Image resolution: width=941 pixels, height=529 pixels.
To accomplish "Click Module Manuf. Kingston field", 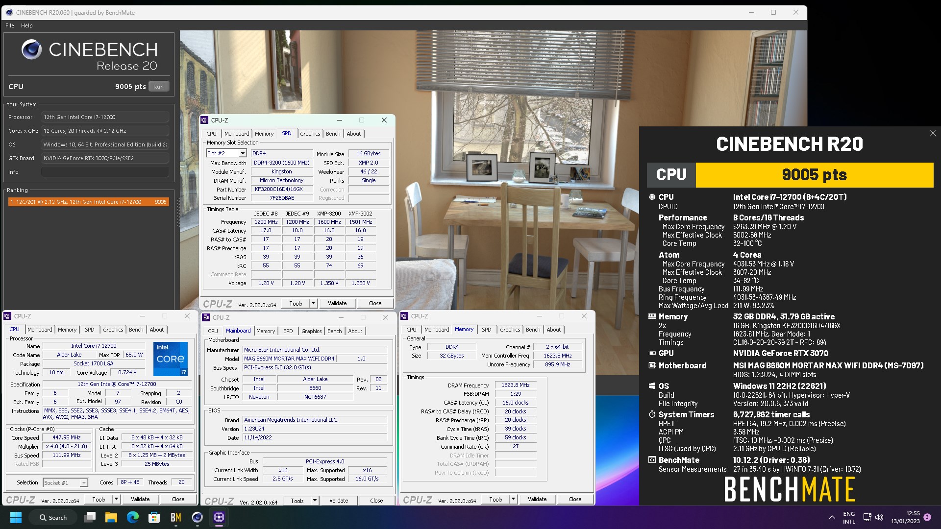I will coord(282,171).
